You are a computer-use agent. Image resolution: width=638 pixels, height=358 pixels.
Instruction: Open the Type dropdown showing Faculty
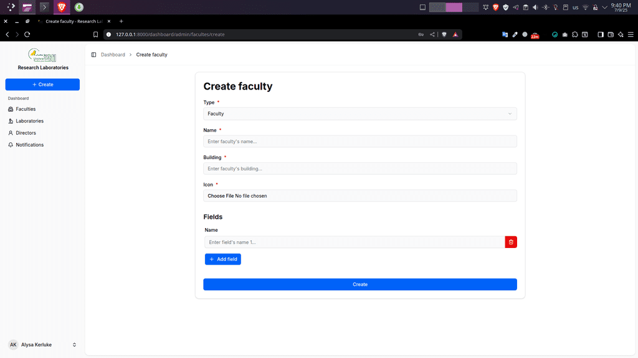(x=360, y=114)
